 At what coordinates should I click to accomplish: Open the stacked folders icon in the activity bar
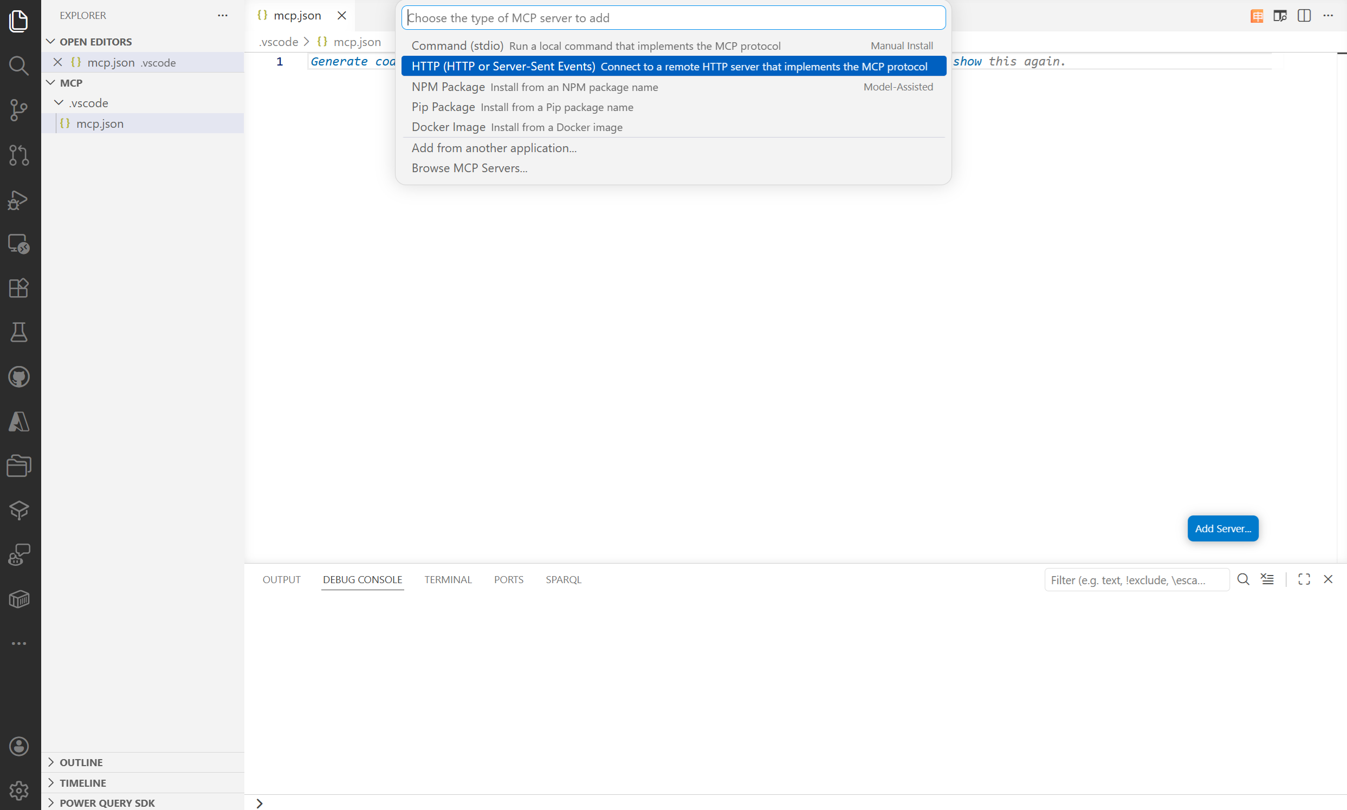(x=19, y=466)
